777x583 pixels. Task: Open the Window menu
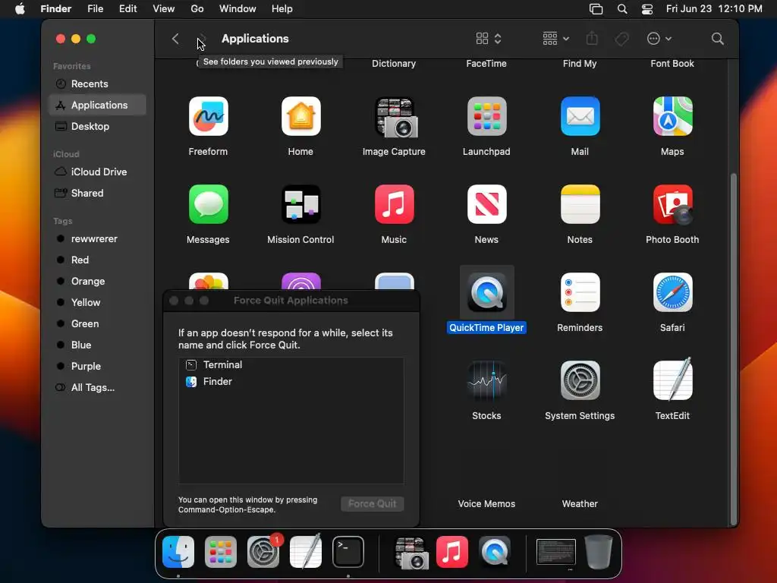click(238, 8)
